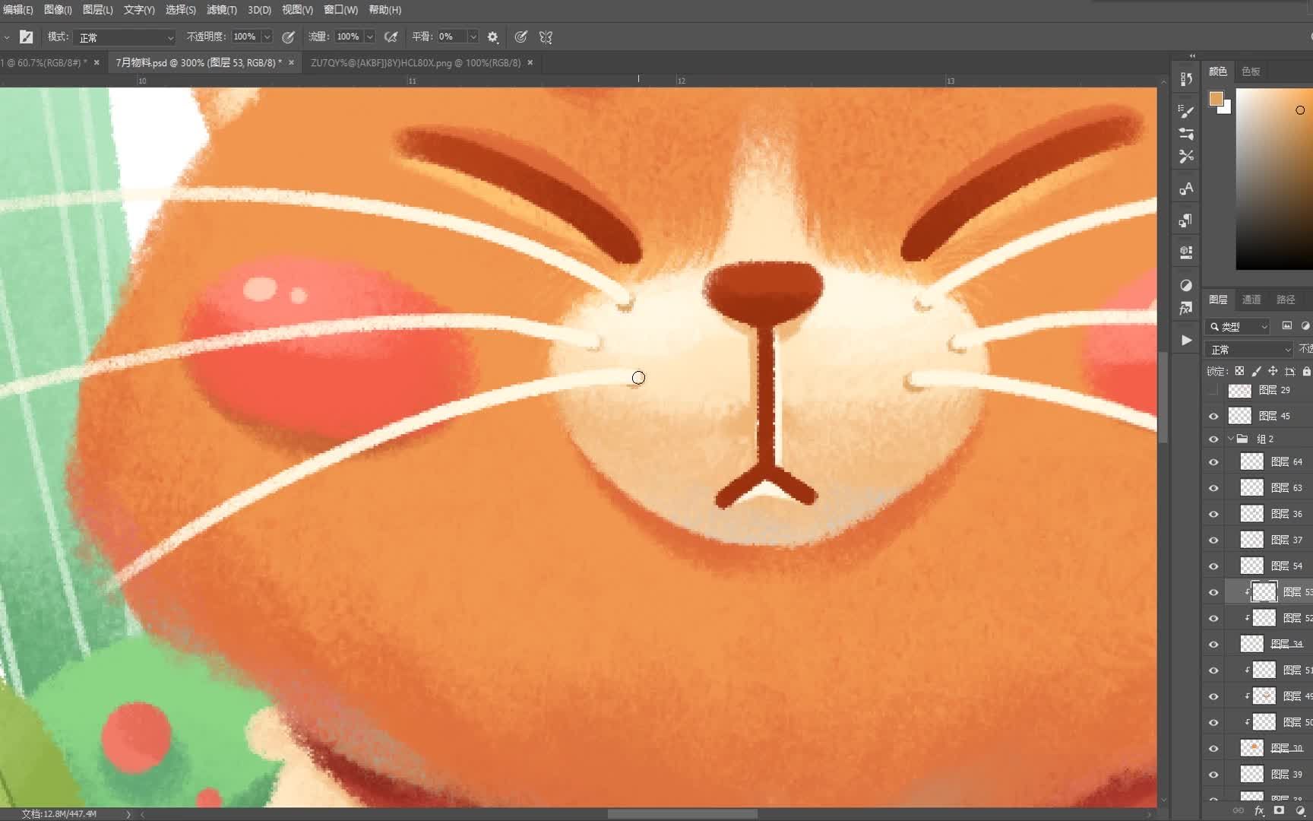
Task: Open symmetry paint butterfly icon
Action: coord(546,36)
